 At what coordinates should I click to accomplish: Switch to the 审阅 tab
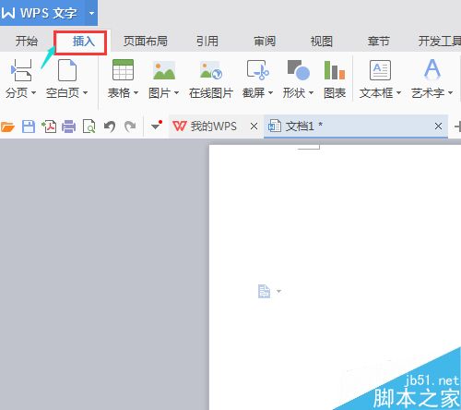265,41
